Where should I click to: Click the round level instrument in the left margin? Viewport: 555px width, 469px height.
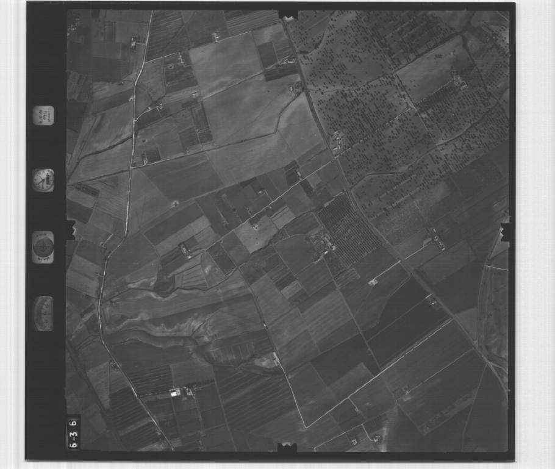coord(43,247)
